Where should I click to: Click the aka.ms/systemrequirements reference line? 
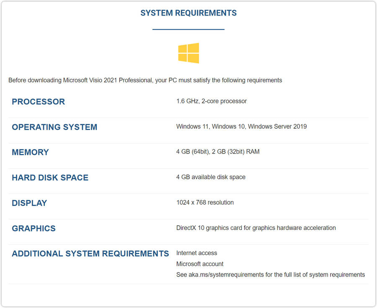click(x=270, y=275)
